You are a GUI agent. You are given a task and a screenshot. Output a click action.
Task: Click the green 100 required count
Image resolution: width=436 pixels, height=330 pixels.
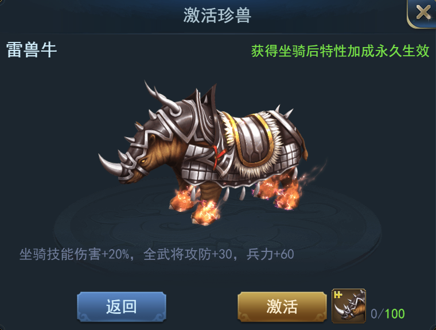pos(395,313)
